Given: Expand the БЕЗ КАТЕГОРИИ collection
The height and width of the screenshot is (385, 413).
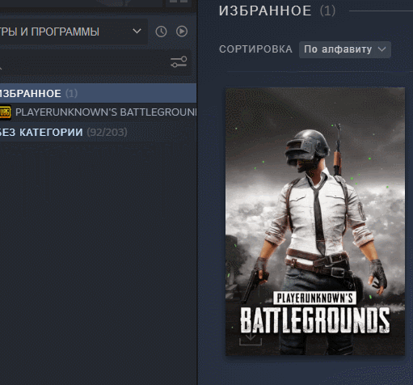Looking at the screenshot, I should click(x=98, y=132).
